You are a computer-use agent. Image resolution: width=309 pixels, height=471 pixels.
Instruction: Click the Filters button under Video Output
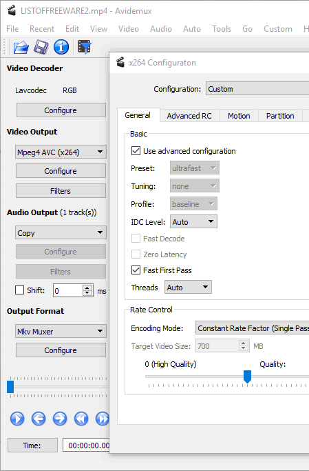61,191
